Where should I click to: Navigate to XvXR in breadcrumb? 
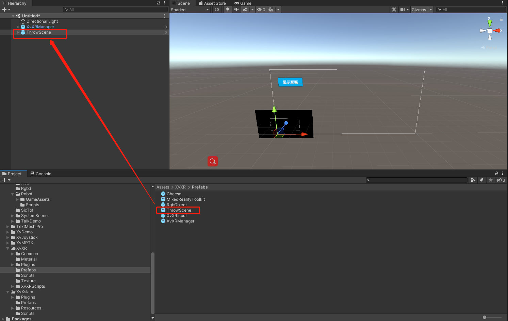[180, 187]
